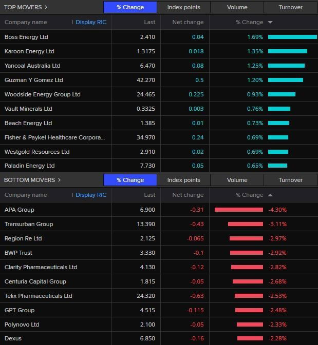Screen dimensions: 318x345
Task: Expand the BOTTOM MOVERS chevron
Action: coord(59,180)
